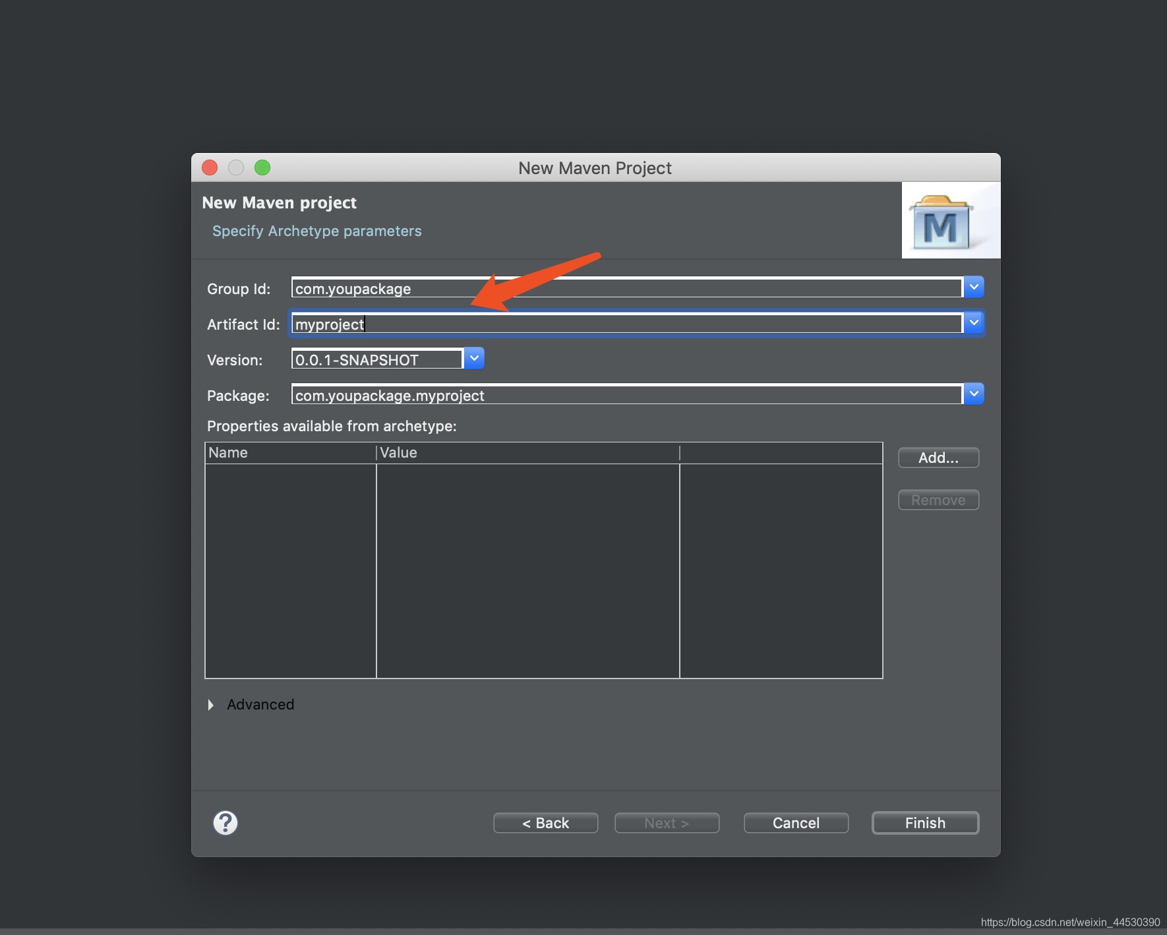
Task: Open the Group Id dropdown arrow
Action: [974, 287]
